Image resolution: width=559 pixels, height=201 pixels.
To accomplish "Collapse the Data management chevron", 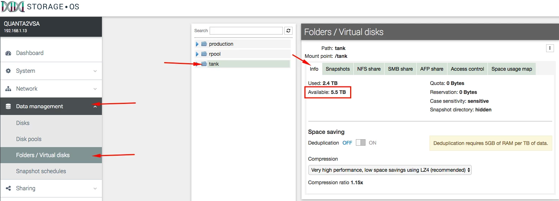I will [95, 106].
